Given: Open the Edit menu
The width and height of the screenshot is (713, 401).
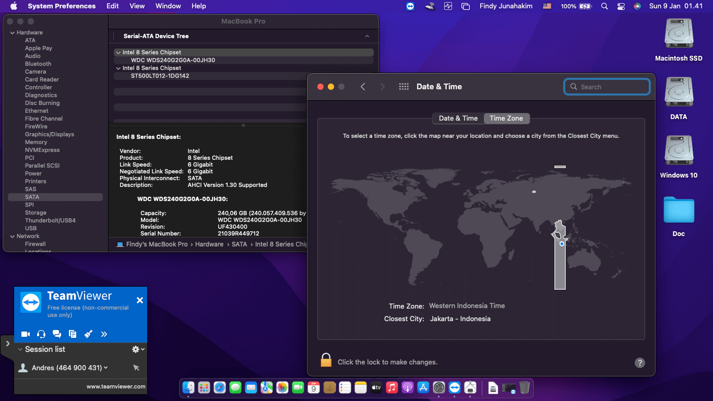Looking at the screenshot, I should [113, 6].
